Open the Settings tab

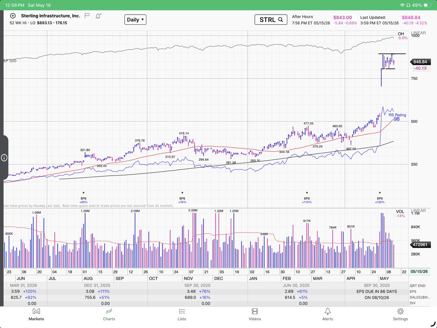pyautogui.click(x=400, y=315)
